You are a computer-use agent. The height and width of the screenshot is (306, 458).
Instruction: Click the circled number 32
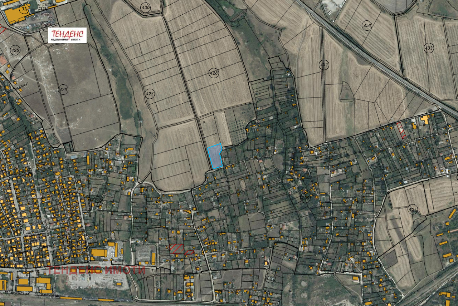click(24, 9)
